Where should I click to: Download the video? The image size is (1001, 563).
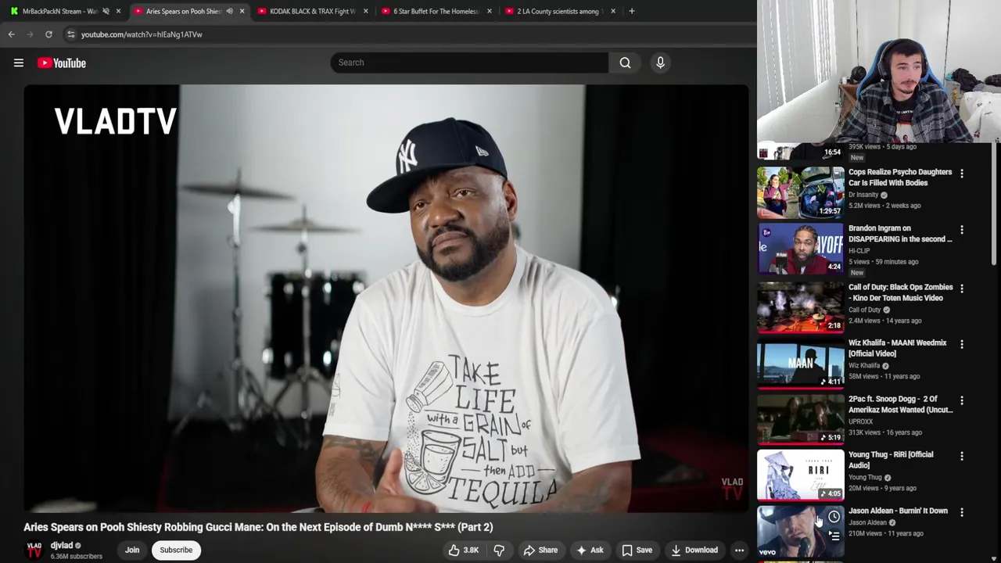[x=694, y=550]
